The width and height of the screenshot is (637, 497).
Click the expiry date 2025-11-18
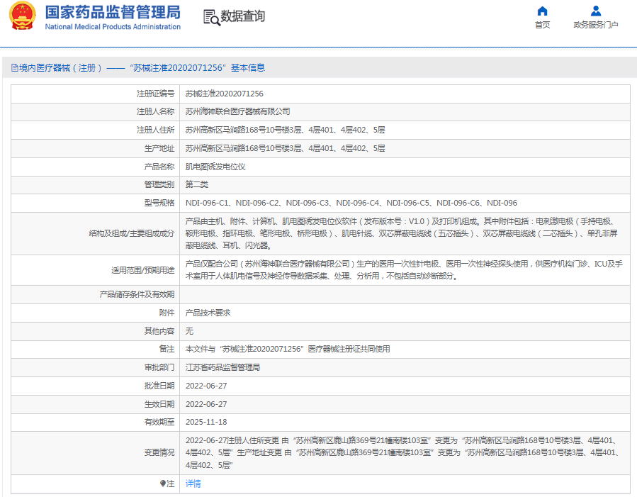(x=206, y=423)
